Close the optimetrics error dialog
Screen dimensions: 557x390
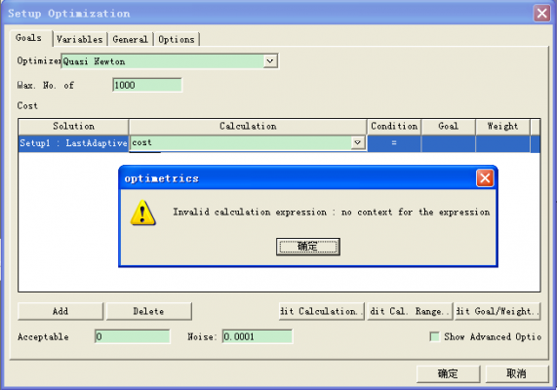click(x=485, y=178)
